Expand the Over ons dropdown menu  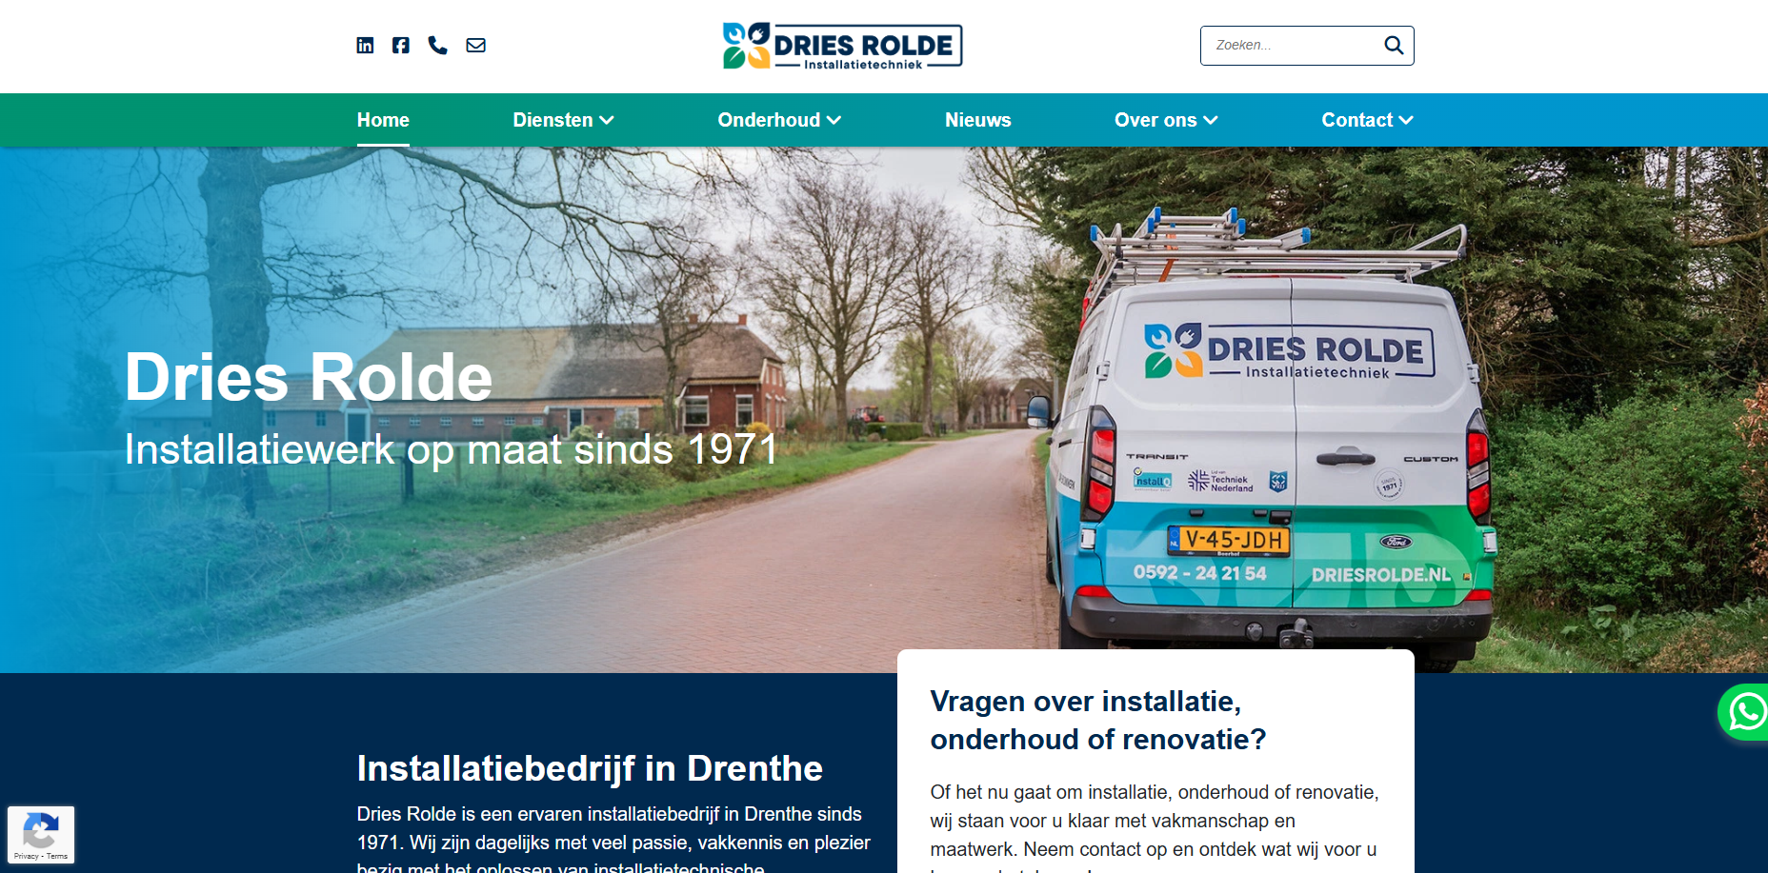click(1166, 120)
